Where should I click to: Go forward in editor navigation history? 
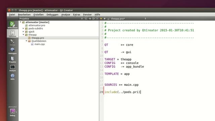[x=104, y=19]
